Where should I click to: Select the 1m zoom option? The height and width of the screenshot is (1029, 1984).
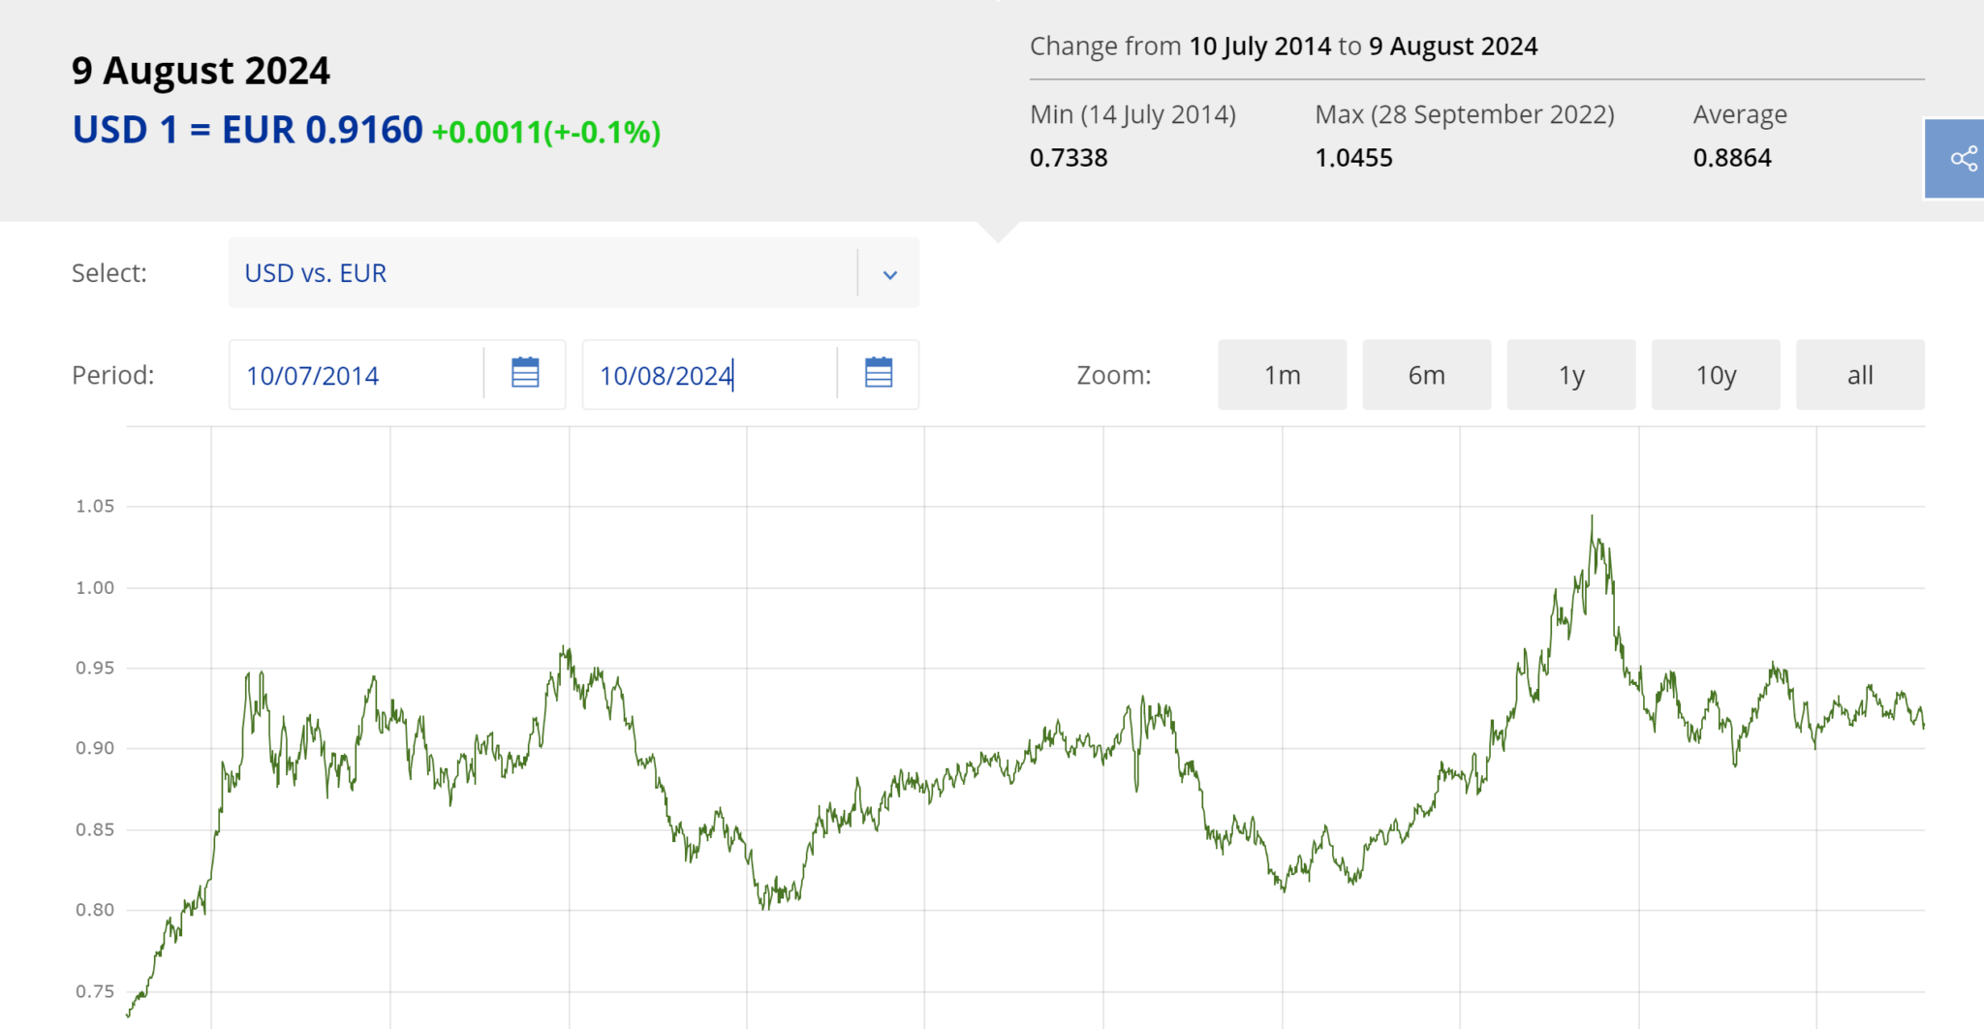(1281, 374)
